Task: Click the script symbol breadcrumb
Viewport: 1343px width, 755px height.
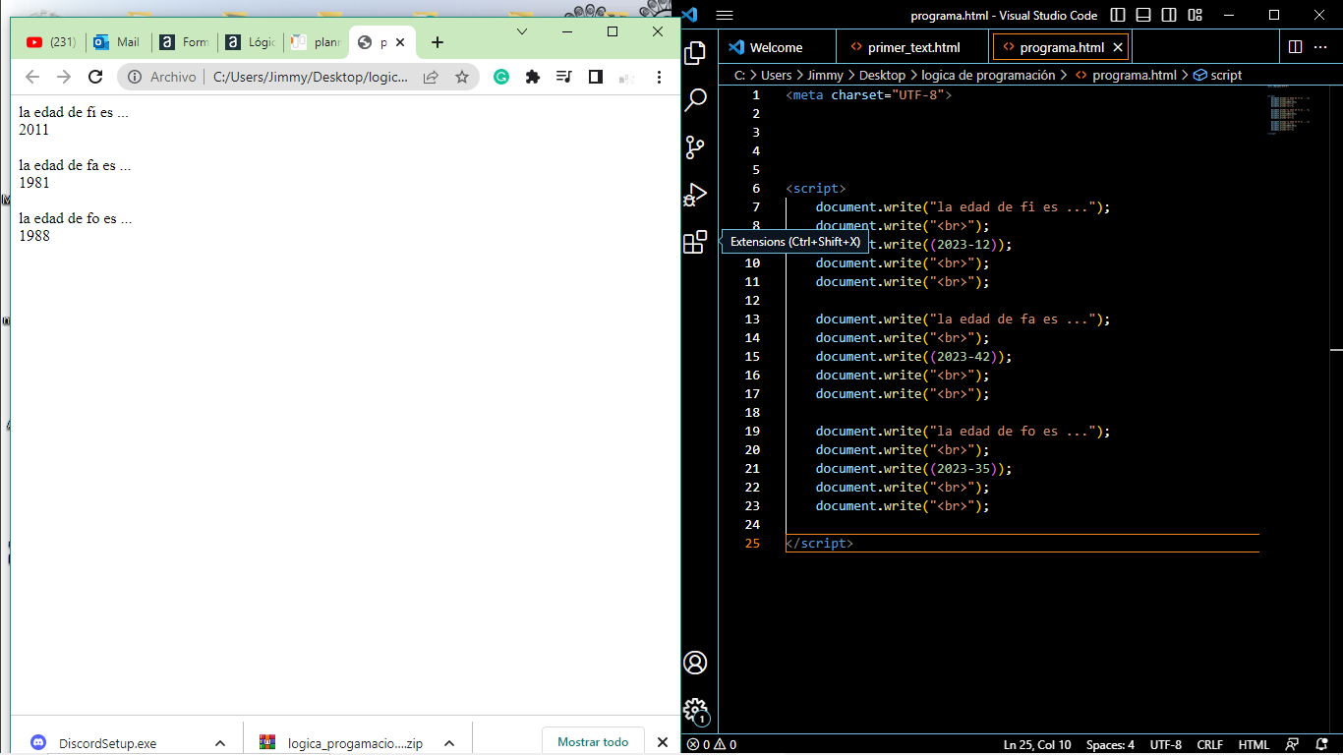Action: [x=1217, y=75]
